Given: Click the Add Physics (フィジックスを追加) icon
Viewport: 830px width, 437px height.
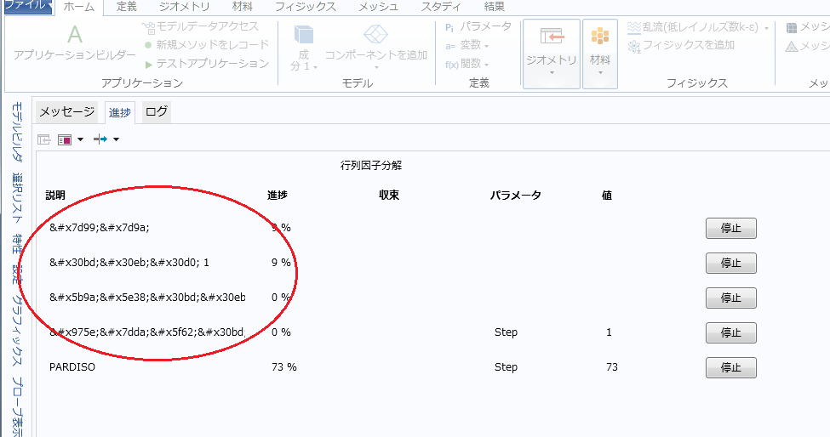Looking at the screenshot, I should [x=634, y=45].
